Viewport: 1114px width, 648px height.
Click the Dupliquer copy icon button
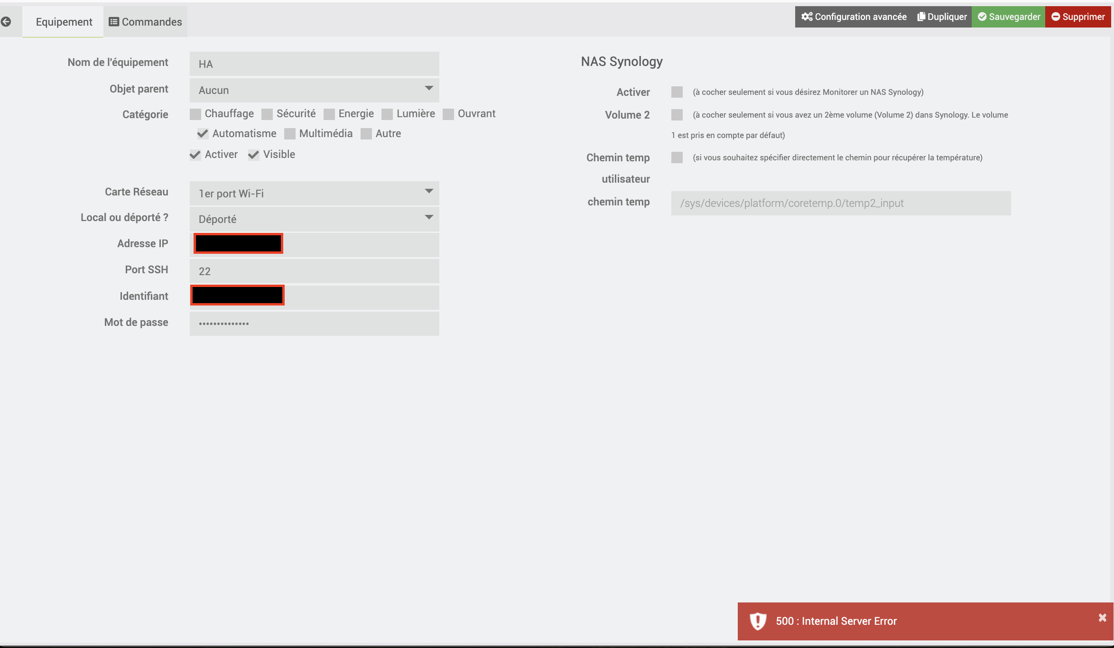click(x=942, y=17)
